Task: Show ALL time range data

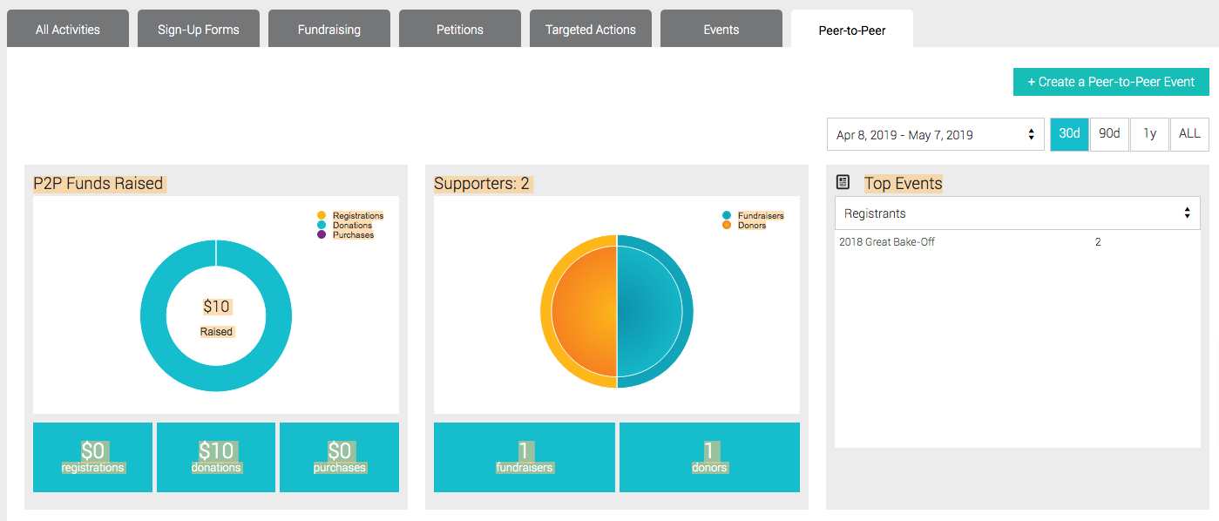Action: click(1189, 134)
